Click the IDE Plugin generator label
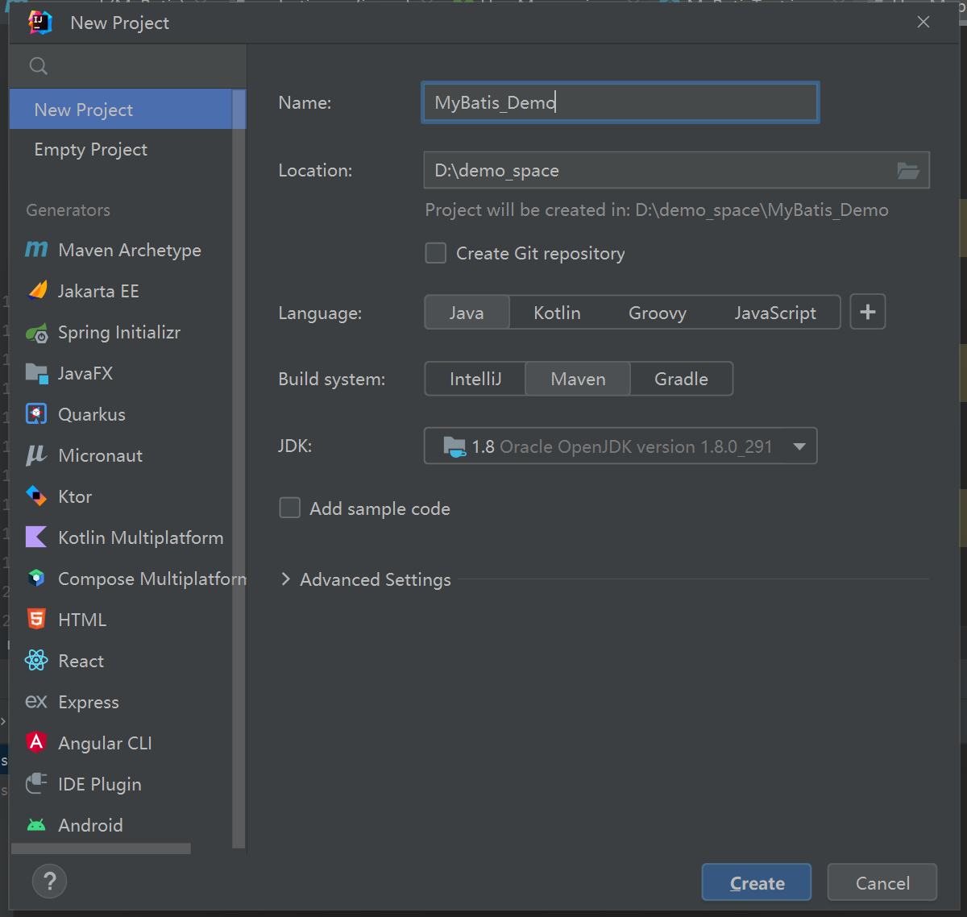Viewport: 967px width, 917px height. click(x=100, y=784)
